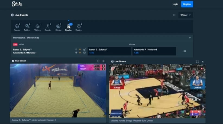The image size is (223, 124).
Task: Click the three-column layout icon beside Winner
Action: (174, 15)
